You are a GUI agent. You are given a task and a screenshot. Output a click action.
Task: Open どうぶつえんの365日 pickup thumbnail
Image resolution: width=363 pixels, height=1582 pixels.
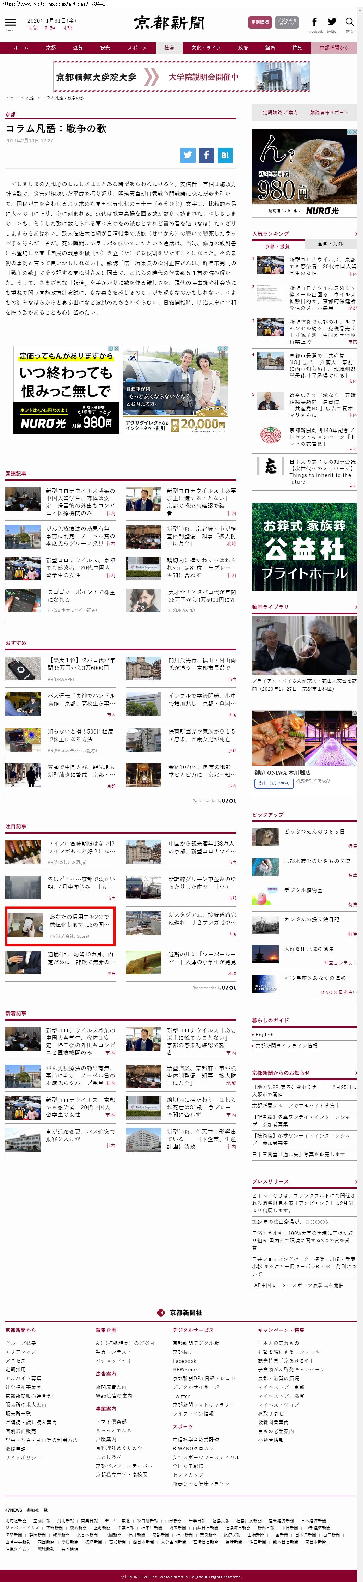pos(265,836)
